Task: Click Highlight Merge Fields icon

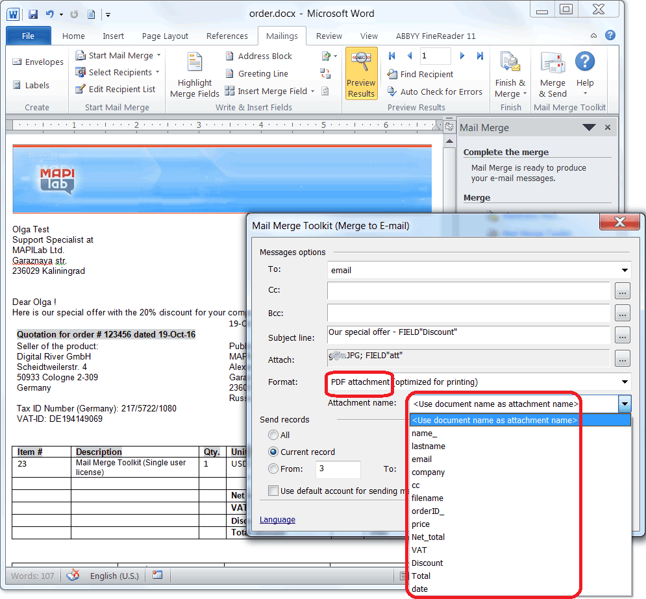Action: click(x=195, y=75)
